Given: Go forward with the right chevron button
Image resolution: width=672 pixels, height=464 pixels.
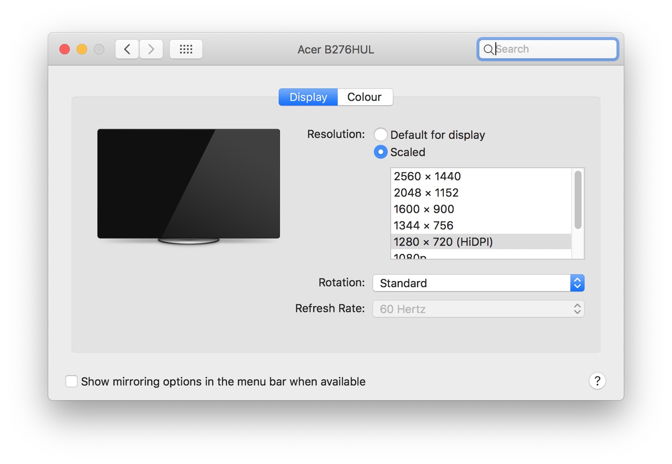Looking at the screenshot, I should tap(151, 49).
